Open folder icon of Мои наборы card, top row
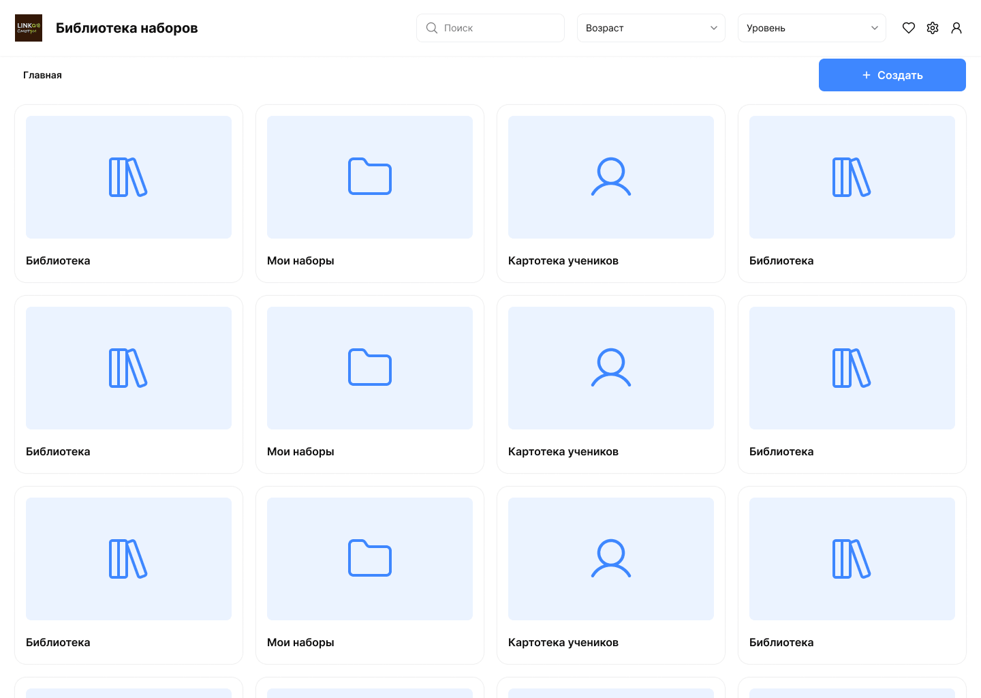The image size is (981, 698). click(x=370, y=177)
